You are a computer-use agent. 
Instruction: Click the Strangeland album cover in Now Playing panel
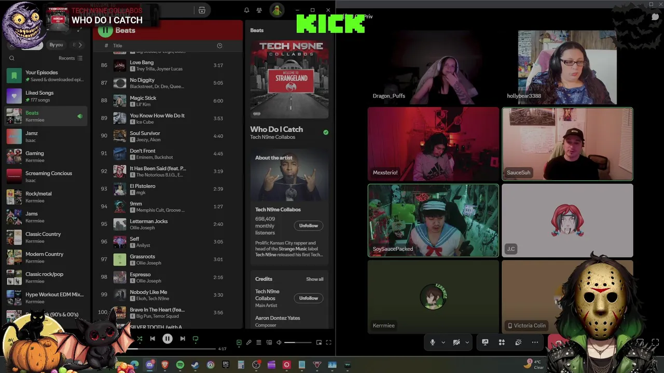click(290, 79)
